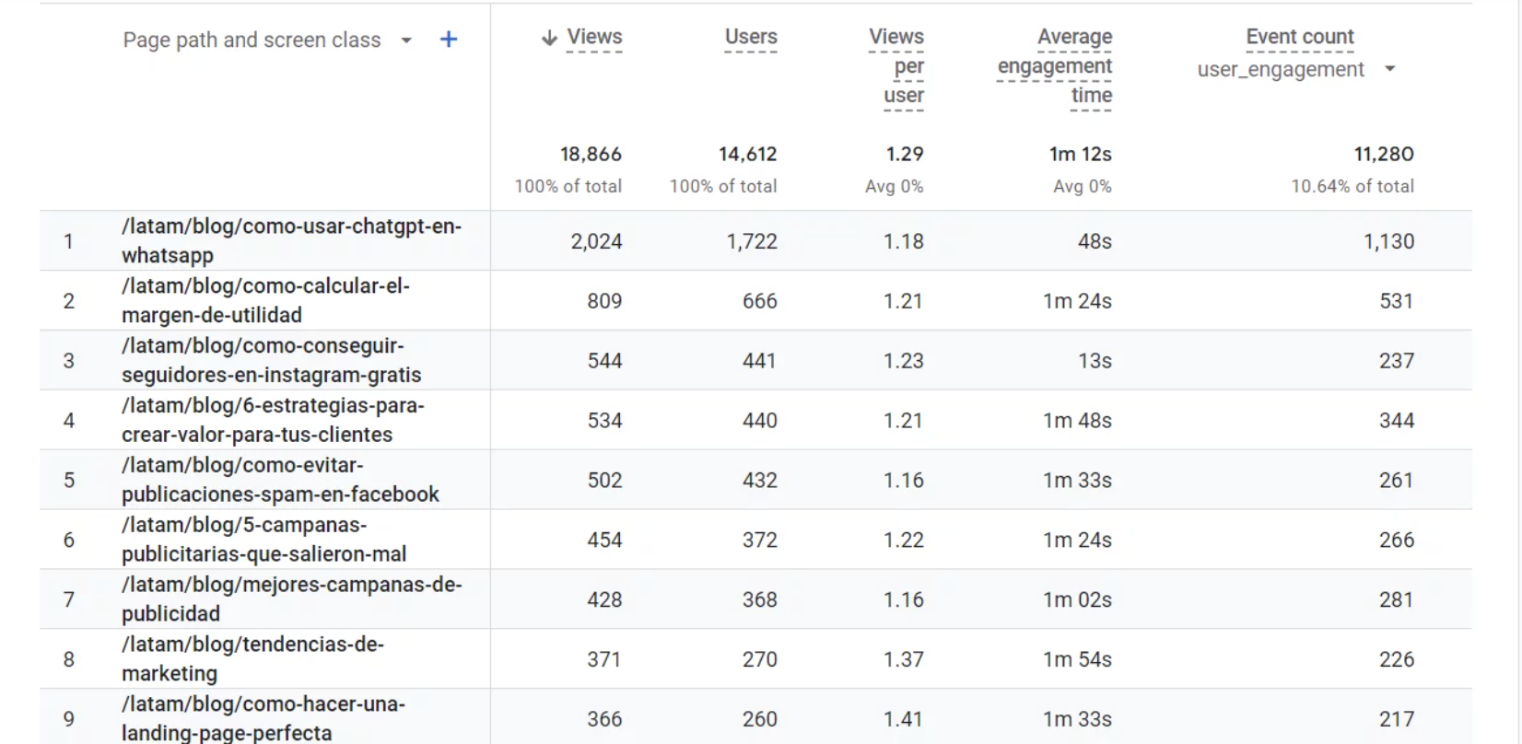Click the como-conseguir-seguidores-en-instagram-gratis path
Viewport: 1522px width, 744px height.
(x=271, y=360)
